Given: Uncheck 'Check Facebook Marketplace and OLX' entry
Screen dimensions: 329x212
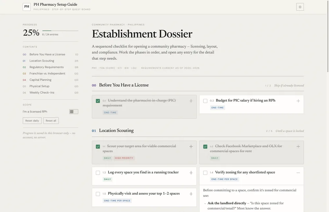Looking at the screenshot, I should [205, 147].
